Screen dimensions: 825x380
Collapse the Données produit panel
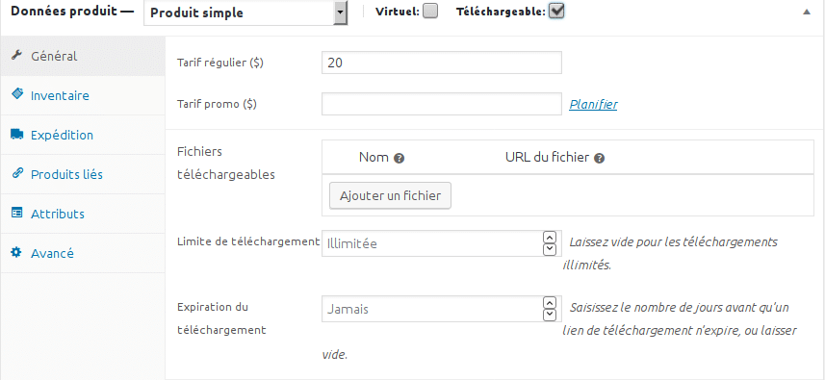click(807, 13)
